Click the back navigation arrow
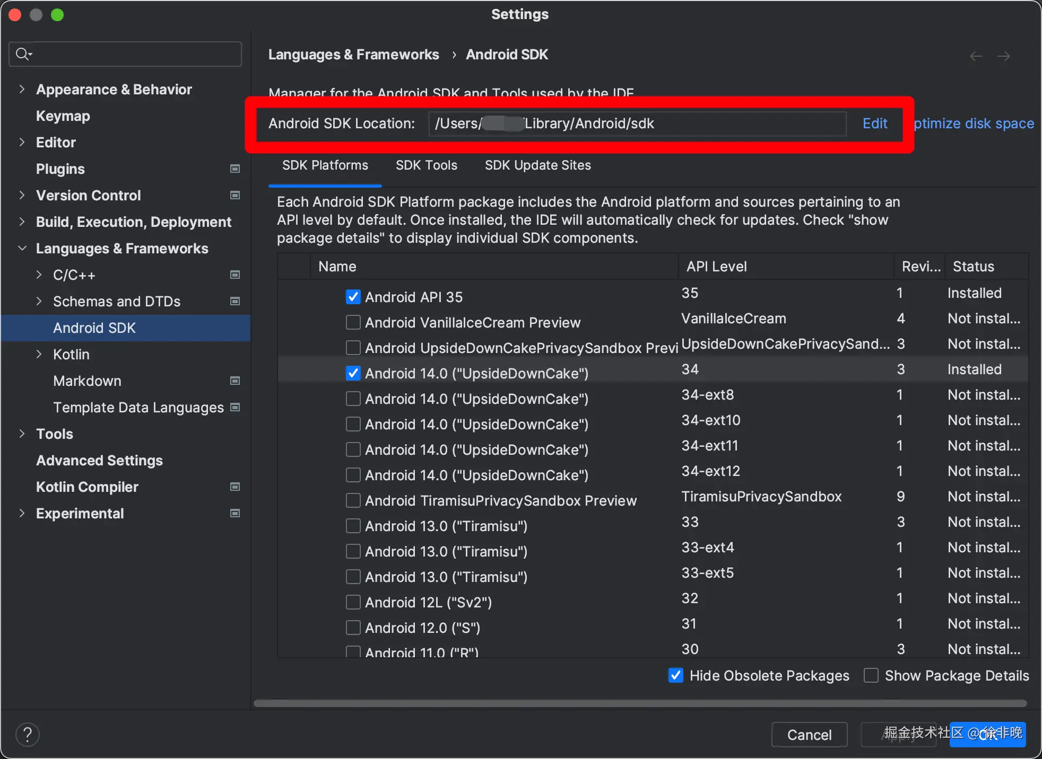1042x759 pixels. 976,56
